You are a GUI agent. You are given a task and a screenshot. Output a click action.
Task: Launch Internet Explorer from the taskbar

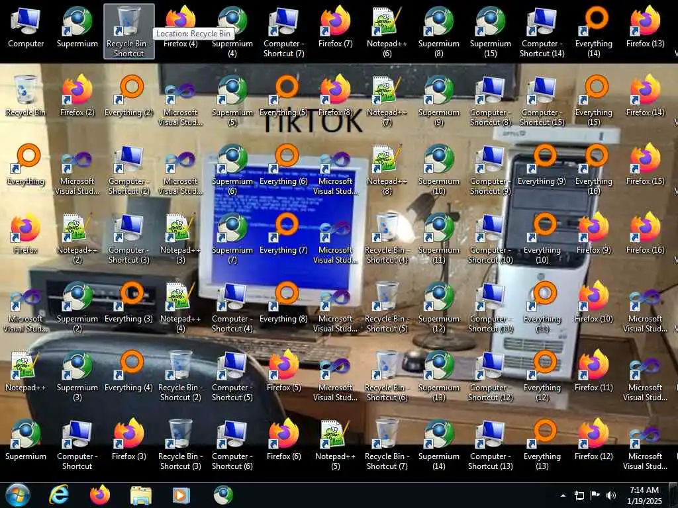tap(58, 495)
